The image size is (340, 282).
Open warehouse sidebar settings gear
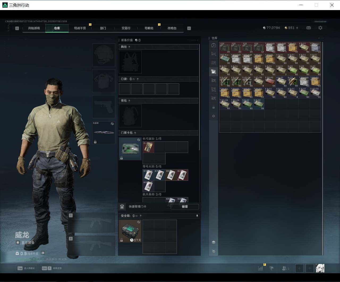pyautogui.click(x=214, y=116)
